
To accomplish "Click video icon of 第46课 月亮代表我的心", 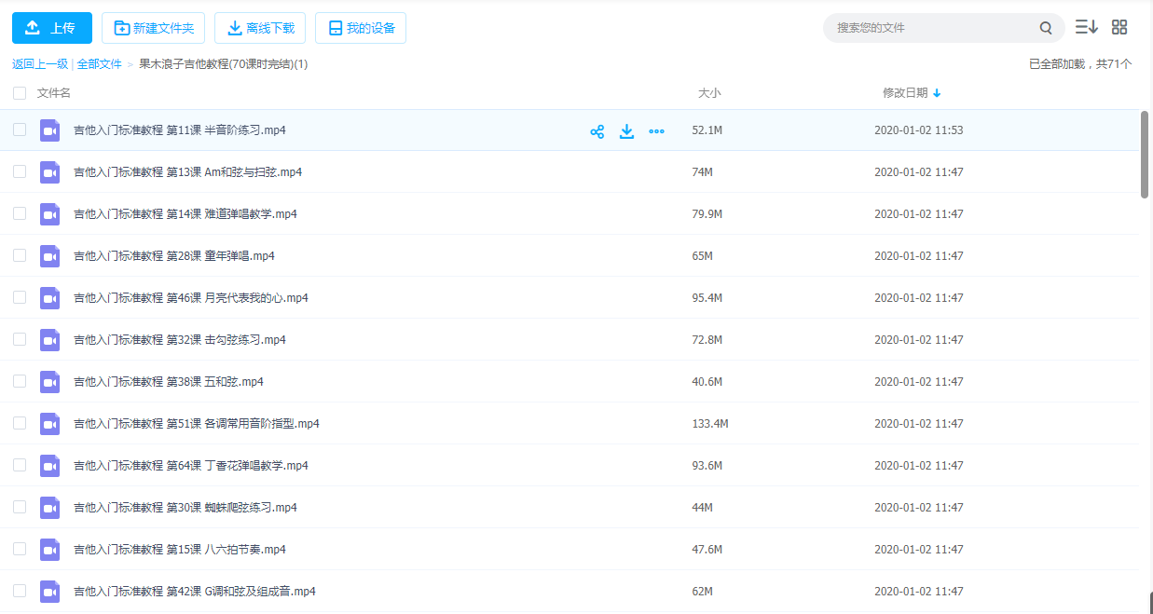I will click(49, 298).
